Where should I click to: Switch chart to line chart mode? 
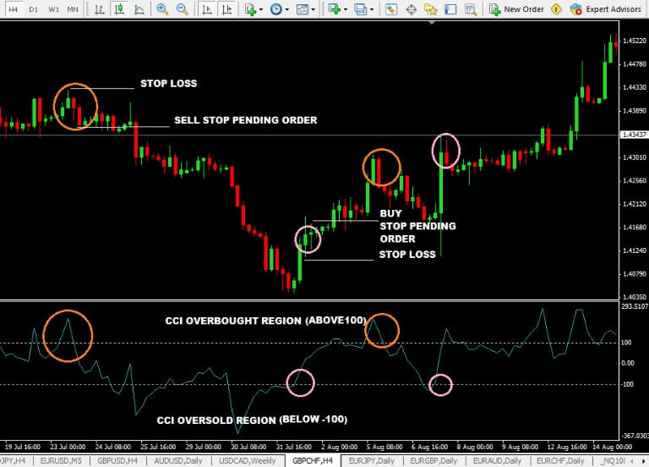click(x=140, y=9)
